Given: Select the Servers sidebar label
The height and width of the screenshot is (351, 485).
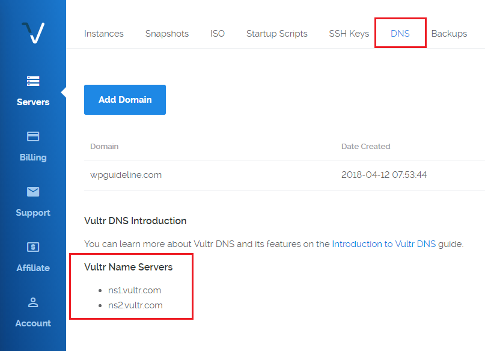Looking at the screenshot, I should [33, 102].
